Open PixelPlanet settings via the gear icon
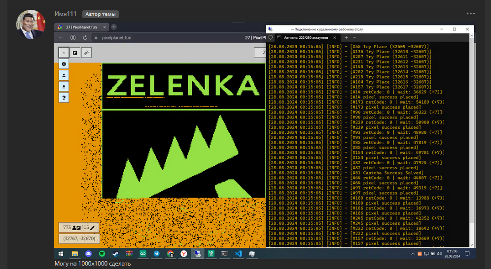 click(64, 64)
